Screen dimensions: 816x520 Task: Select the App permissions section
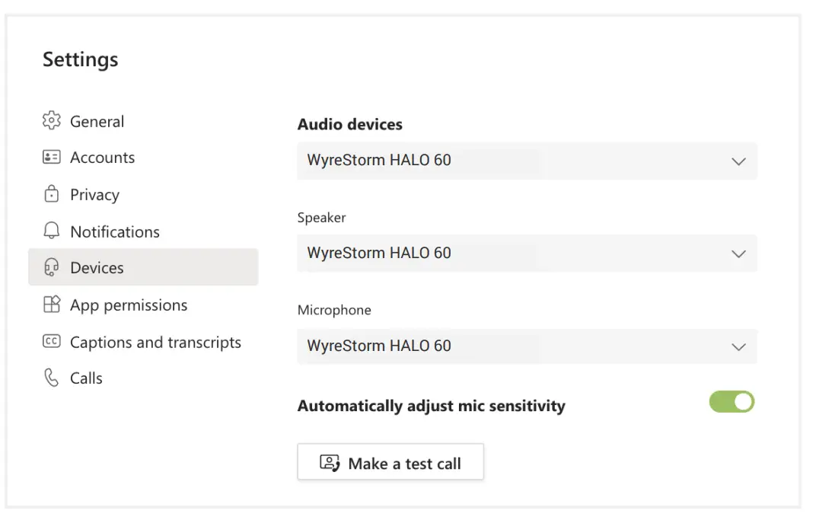tap(129, 305)
